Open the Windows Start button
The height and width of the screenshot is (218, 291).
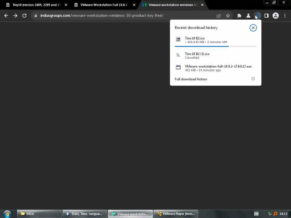[7, 214]
